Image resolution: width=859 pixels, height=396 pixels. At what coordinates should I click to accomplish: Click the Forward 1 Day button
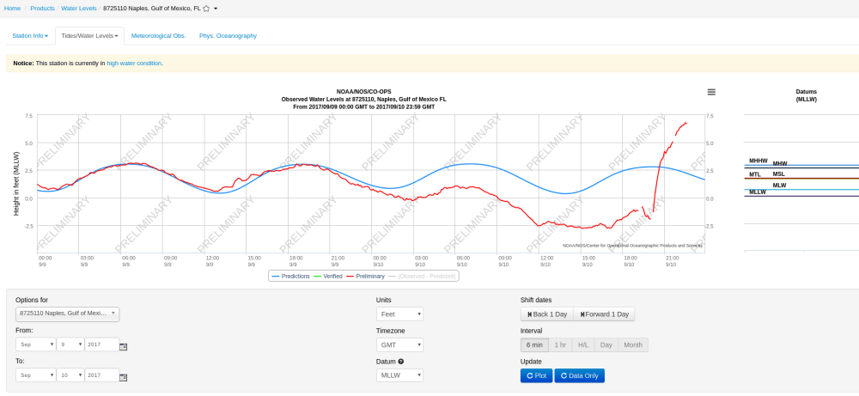pyautogui.click(x=604, y=314)
